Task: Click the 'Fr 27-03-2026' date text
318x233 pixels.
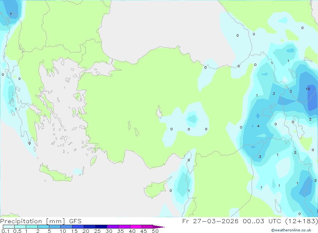Action: (x=210, y=221)
